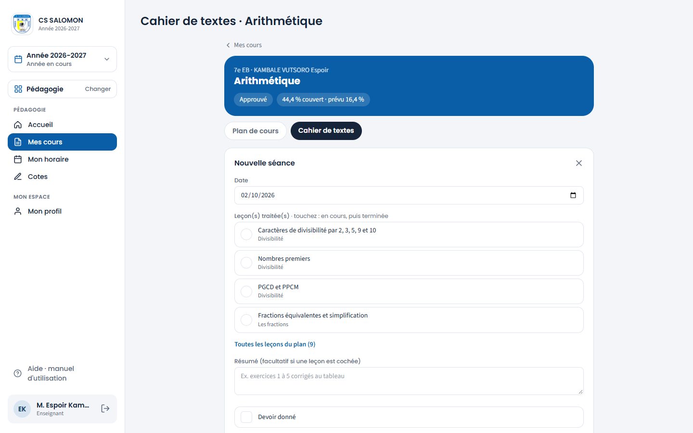Select the Cahier de textes tab
This screenshot has width=693, height=433.
point(326,131)
